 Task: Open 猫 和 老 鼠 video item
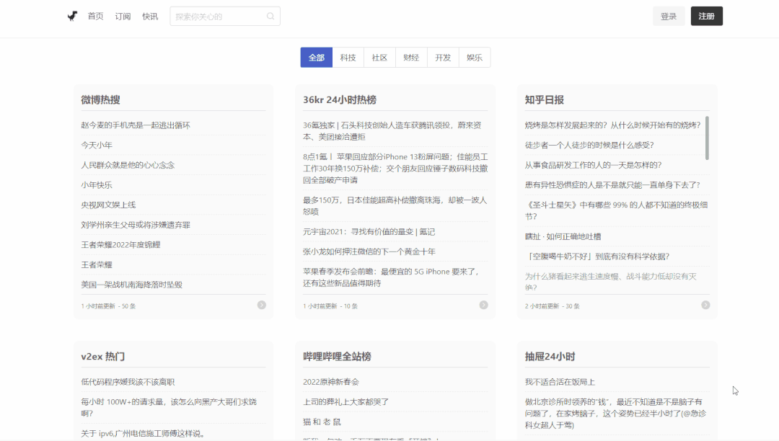point(322,422)
